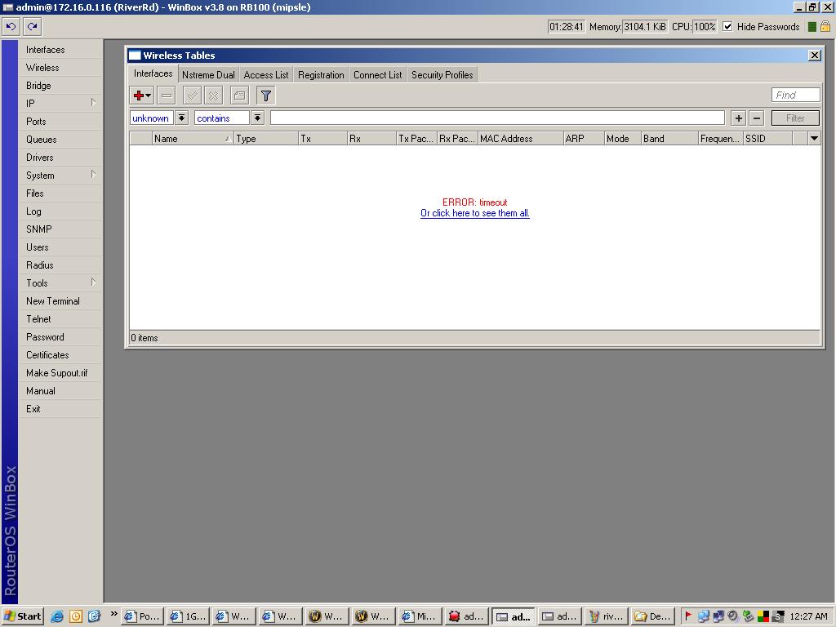Click the Disable X toolbar button
The width and height of the screenshot is (836, 627).
[213, 96]
